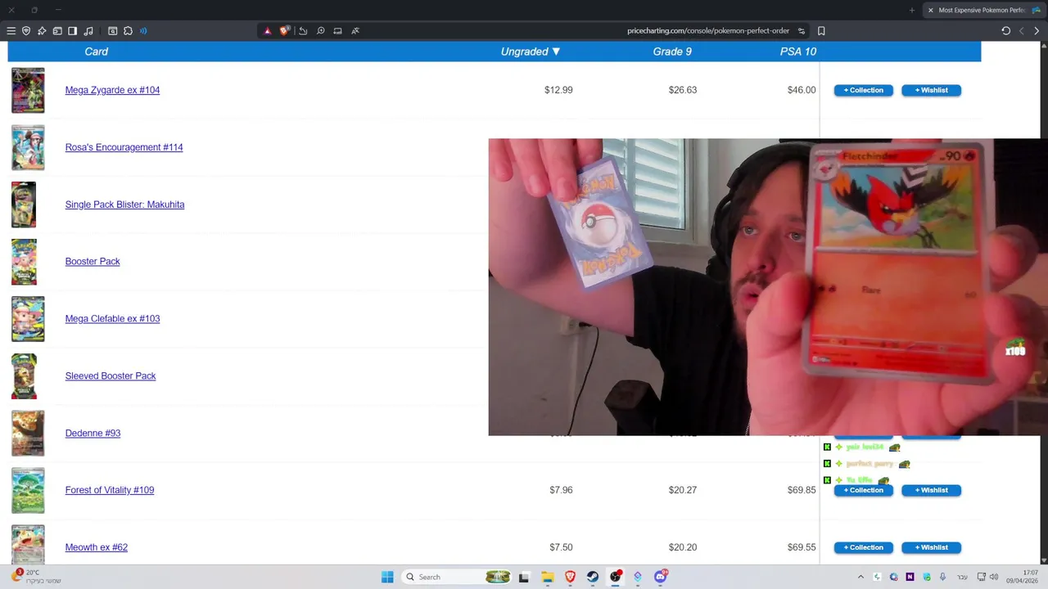Go forward with the right chevron

(x=1037, y=31)
